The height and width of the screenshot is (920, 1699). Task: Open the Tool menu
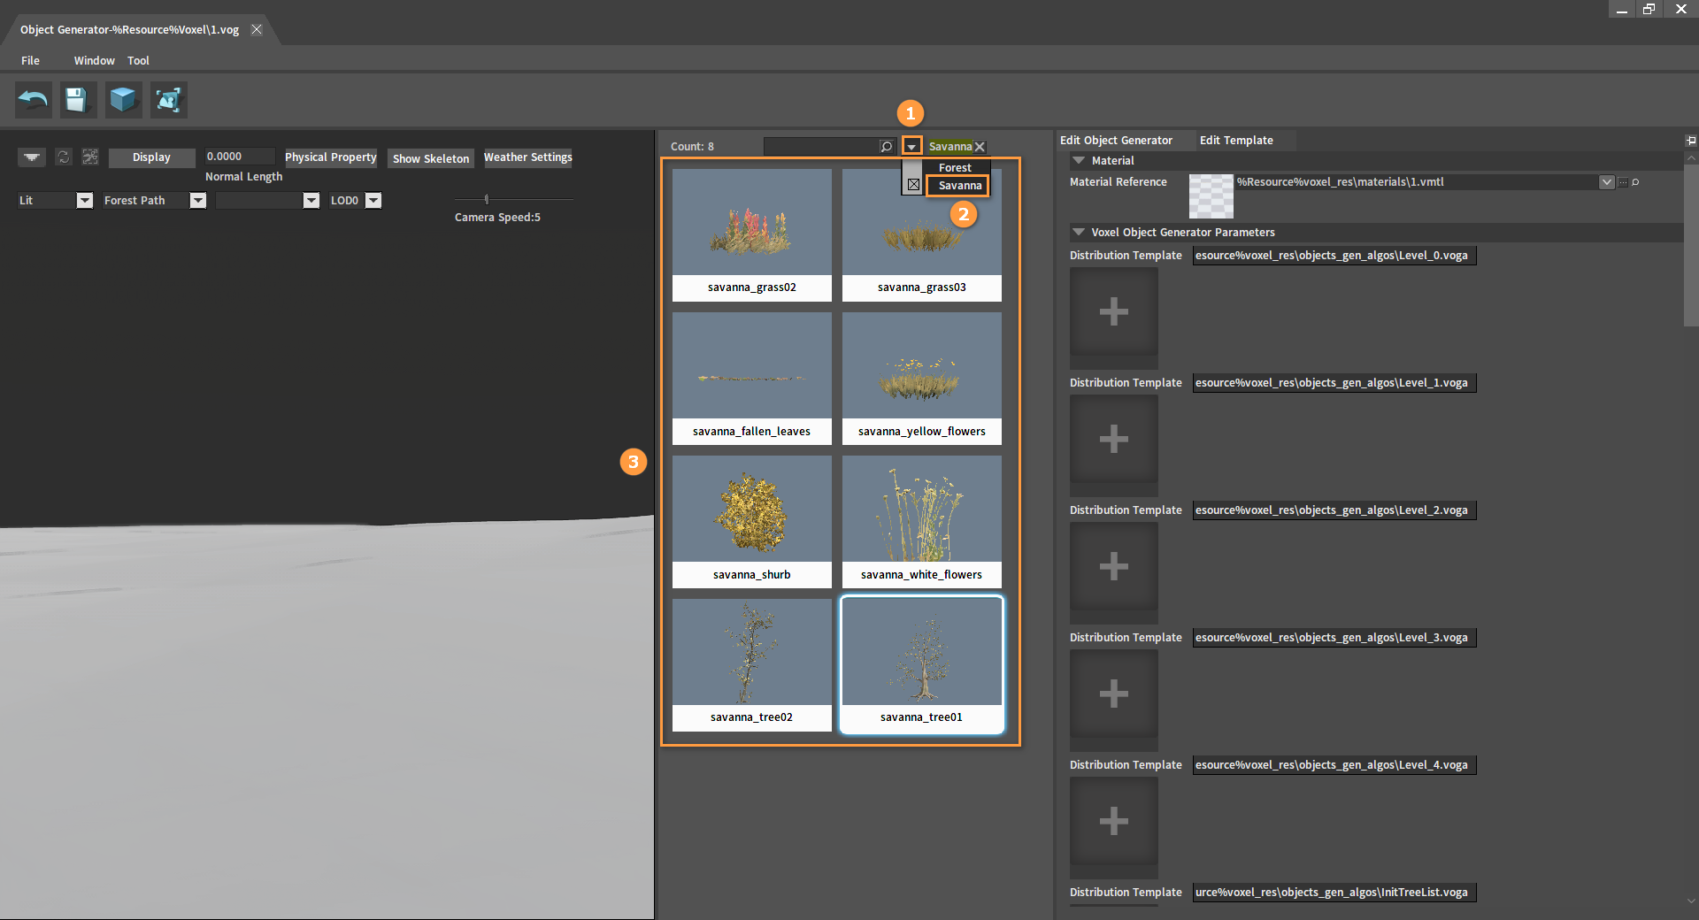point(138,61)
